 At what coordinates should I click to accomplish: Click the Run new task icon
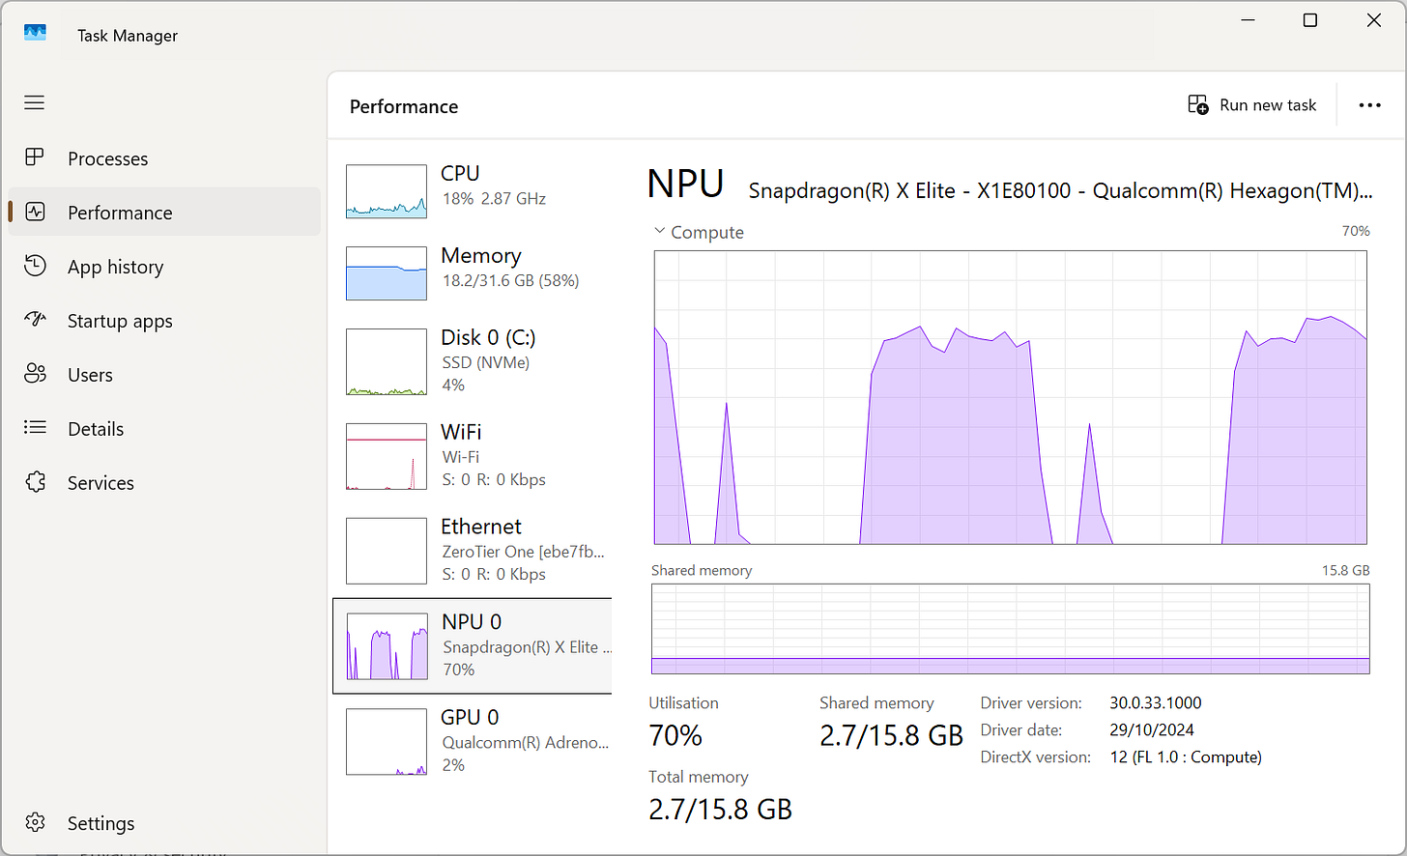(1198, 104)
